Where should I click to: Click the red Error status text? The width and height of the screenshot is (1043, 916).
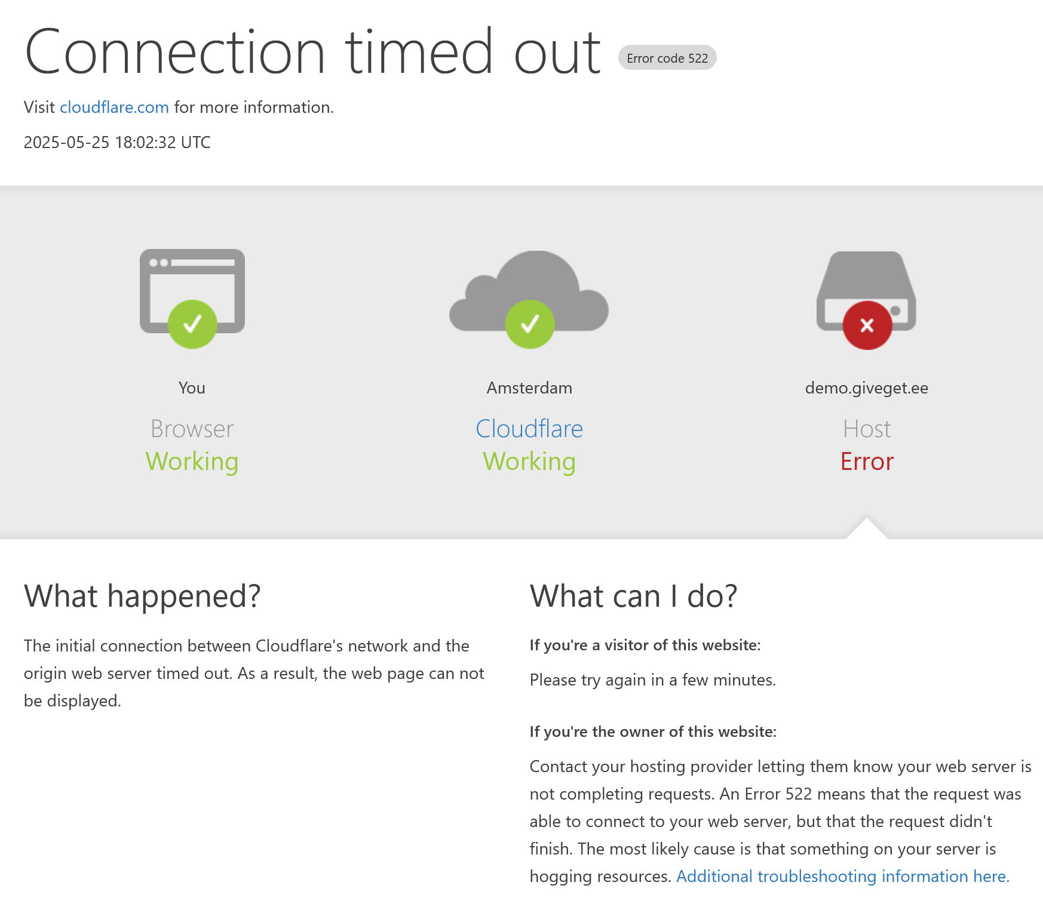[867, 462]
